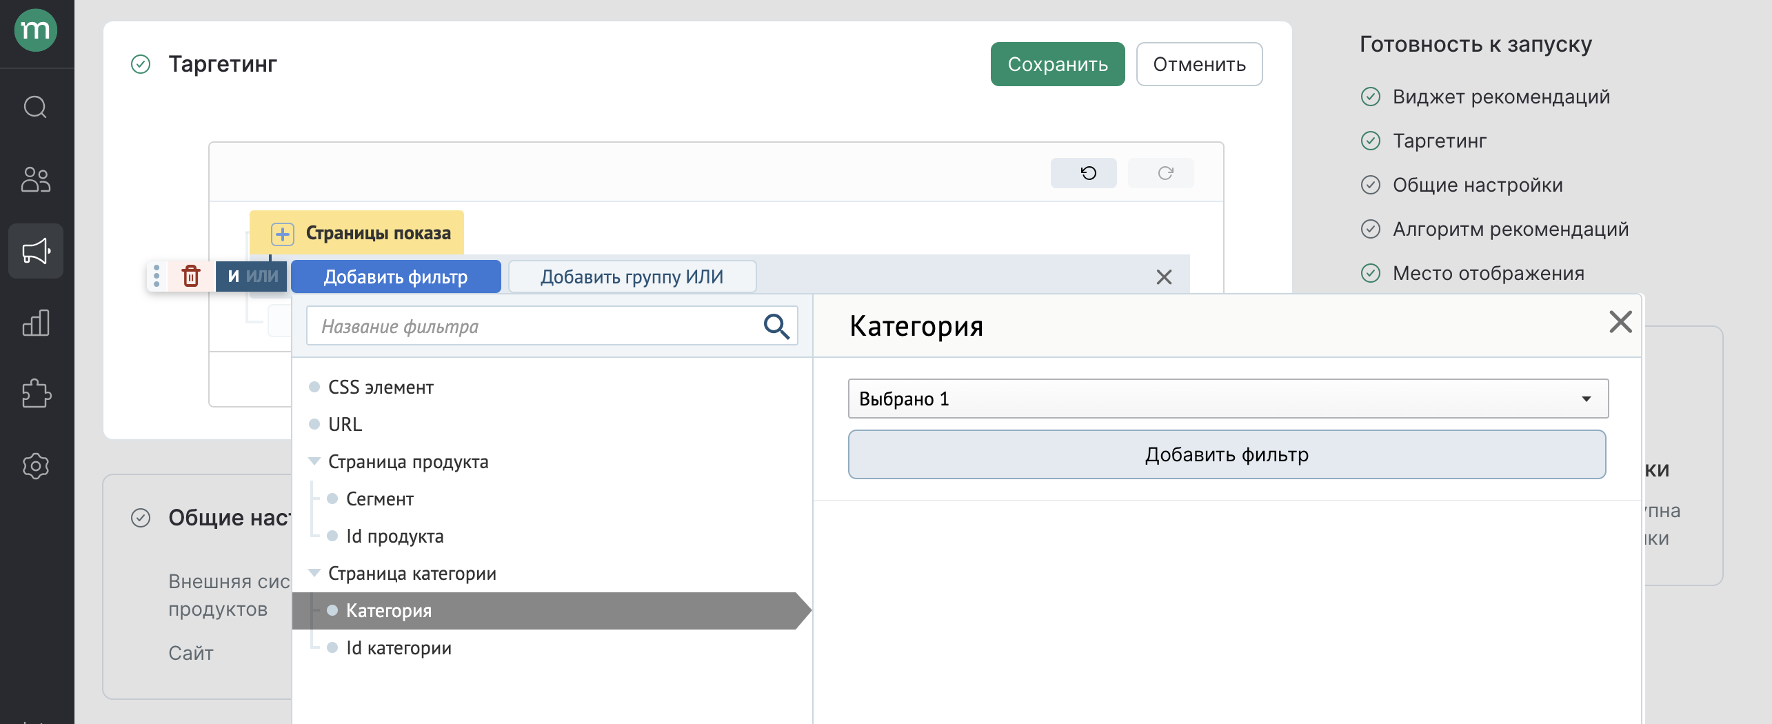Close the filter toolbar row with X
The height and width of the screenshot is (724, 1772).
tap(1164, 277)
